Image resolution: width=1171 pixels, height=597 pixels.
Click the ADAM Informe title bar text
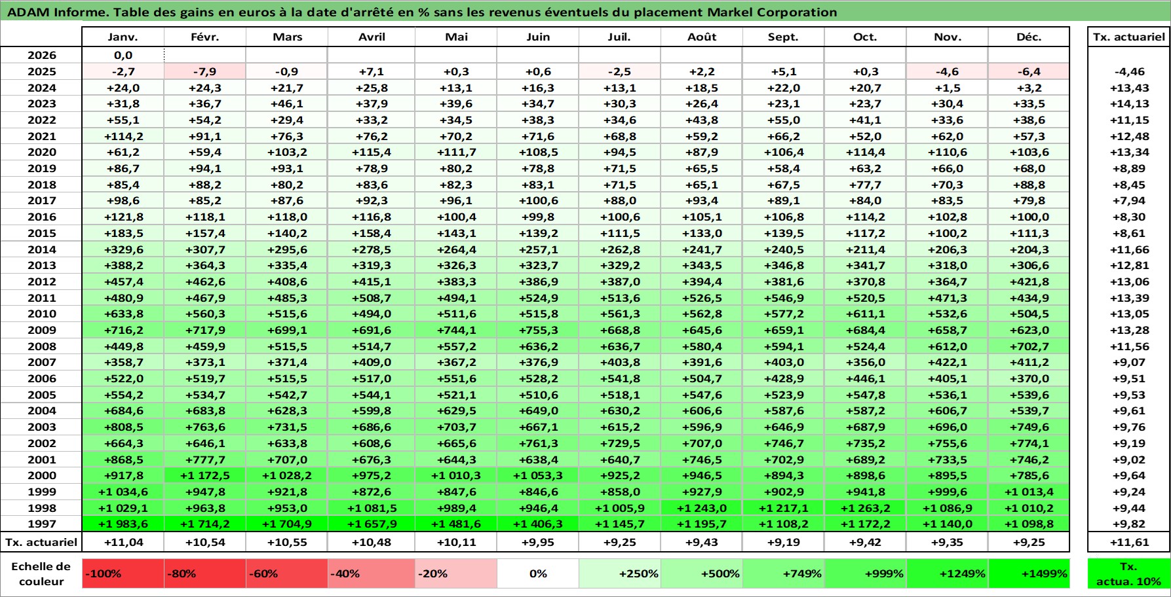[x=421, y=12]
